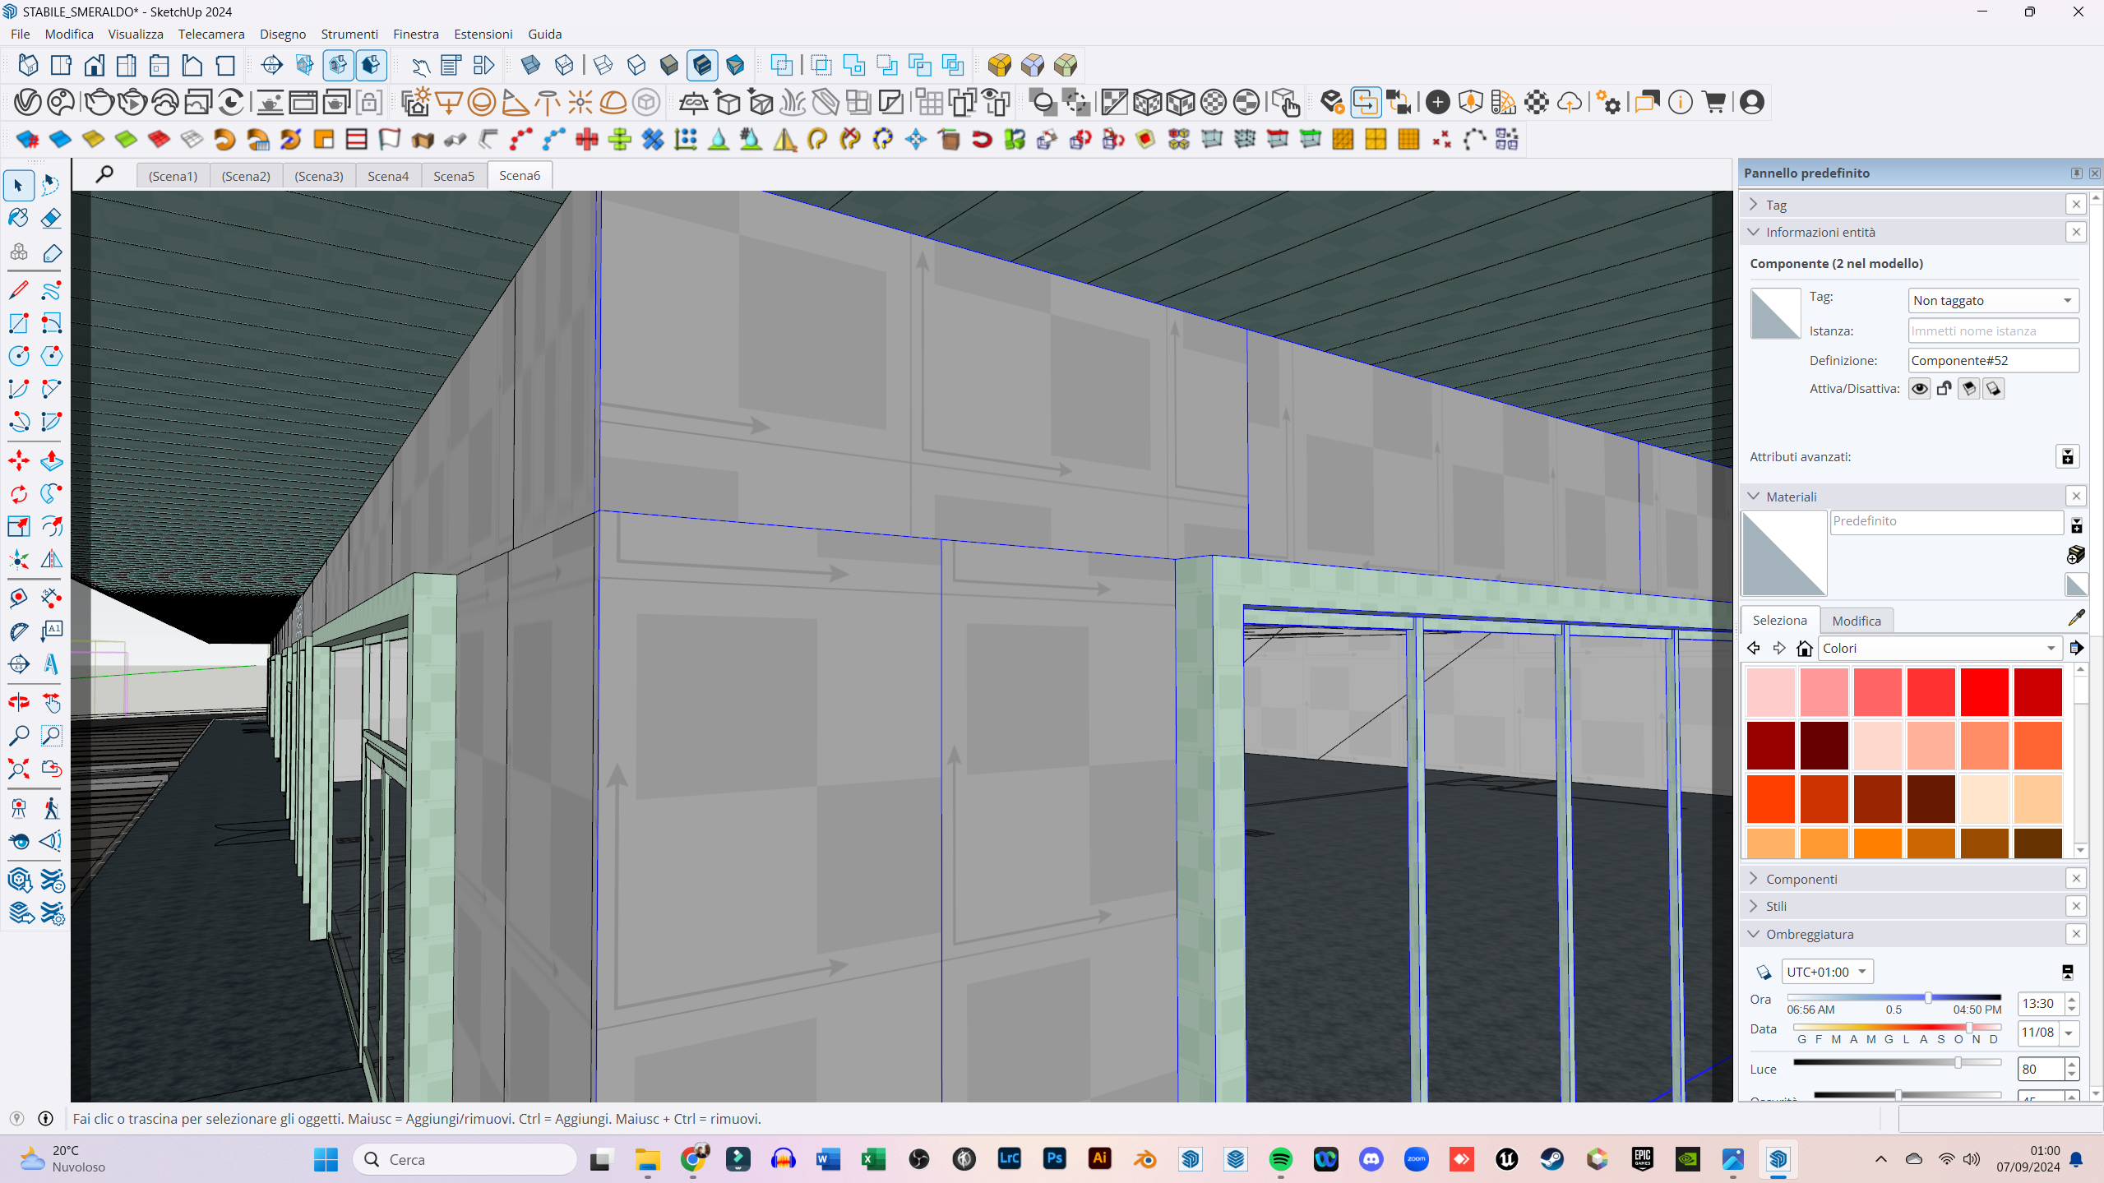
Task: Open the Colori material library dropdown
Action: pos(1939,648)
